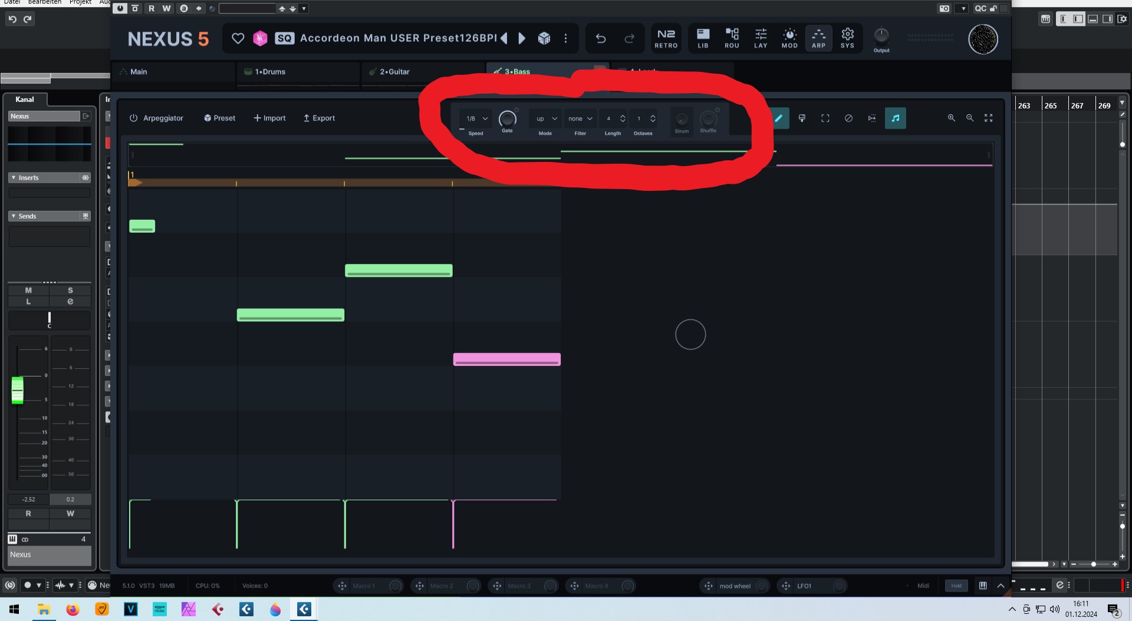Switch to the 1•Drums layer tab
Screen dimensions: 1132x621
pos(298,72)
